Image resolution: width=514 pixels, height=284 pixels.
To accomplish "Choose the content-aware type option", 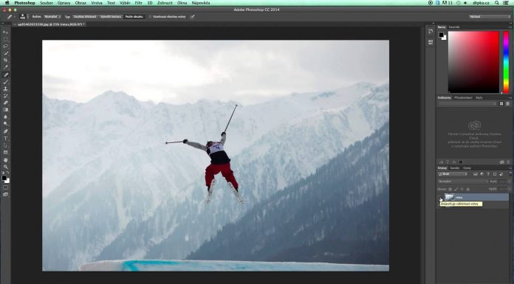I will click(134, 16).
